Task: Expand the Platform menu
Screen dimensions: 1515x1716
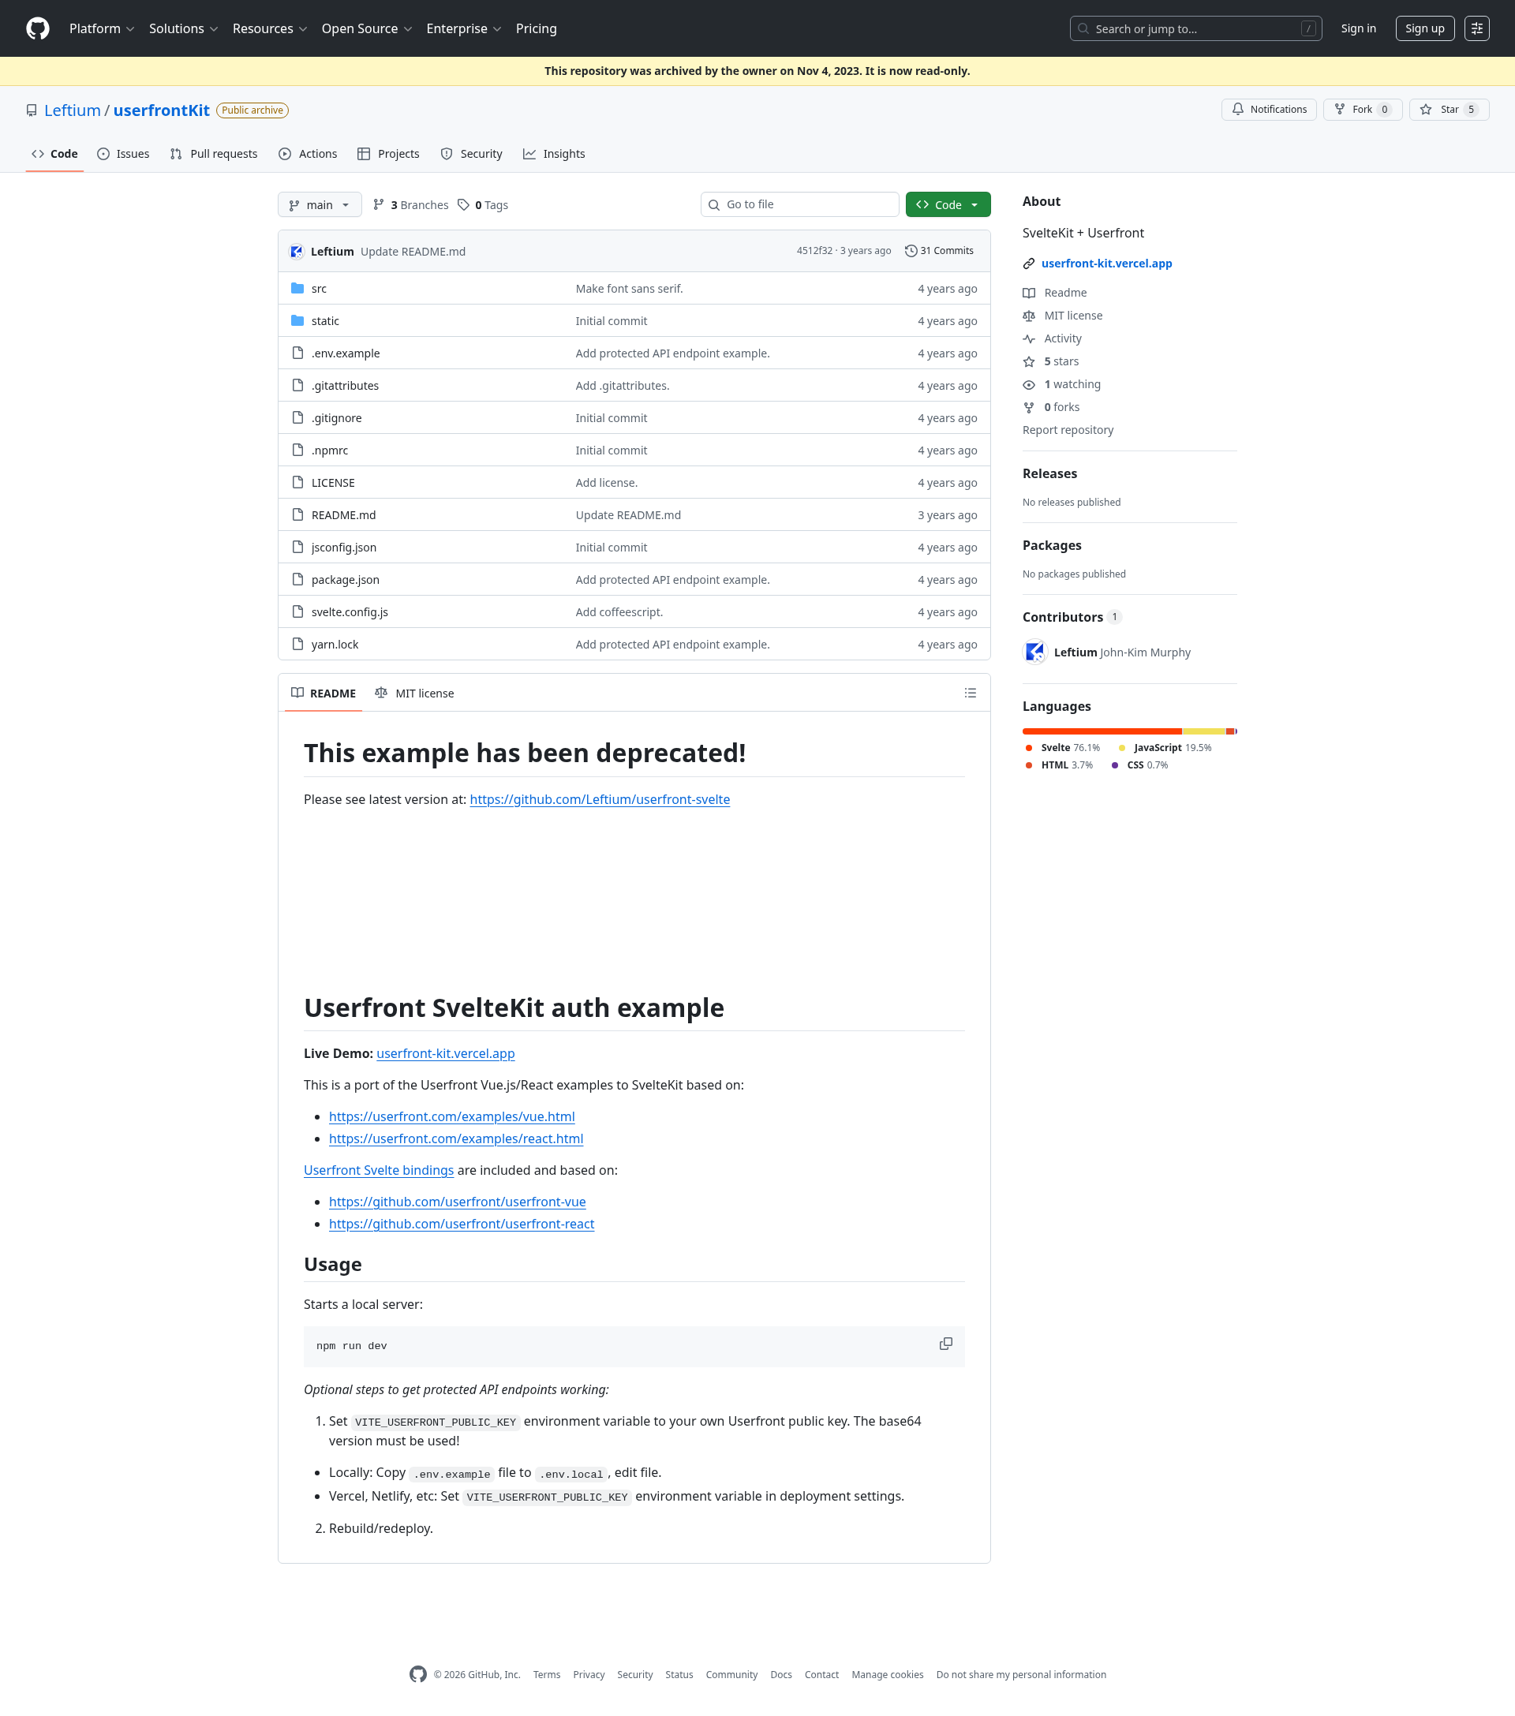Action: click(102, 28)
